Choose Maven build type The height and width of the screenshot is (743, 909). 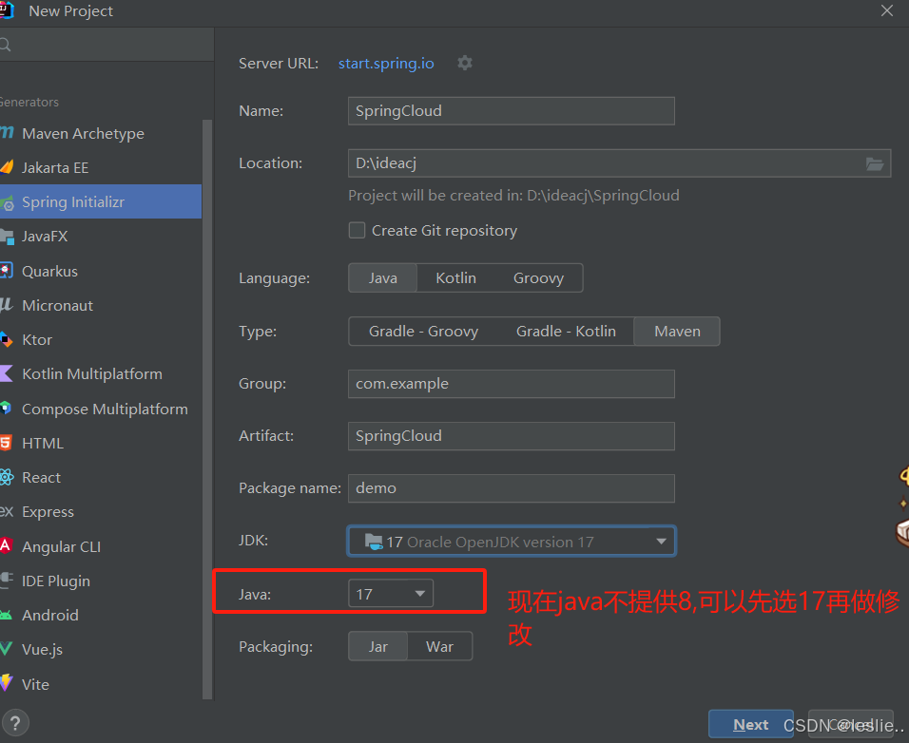point(677,332)
